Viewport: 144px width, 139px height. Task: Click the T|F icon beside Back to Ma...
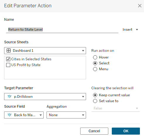click(9, 115)
